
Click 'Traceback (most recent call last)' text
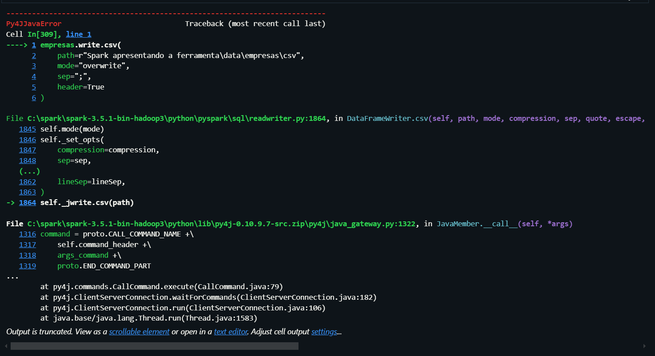point(256,24)
